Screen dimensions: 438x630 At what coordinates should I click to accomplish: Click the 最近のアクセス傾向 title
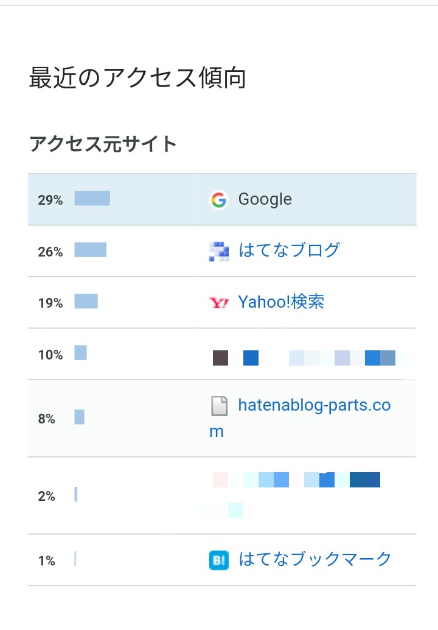tap(137, 77)
